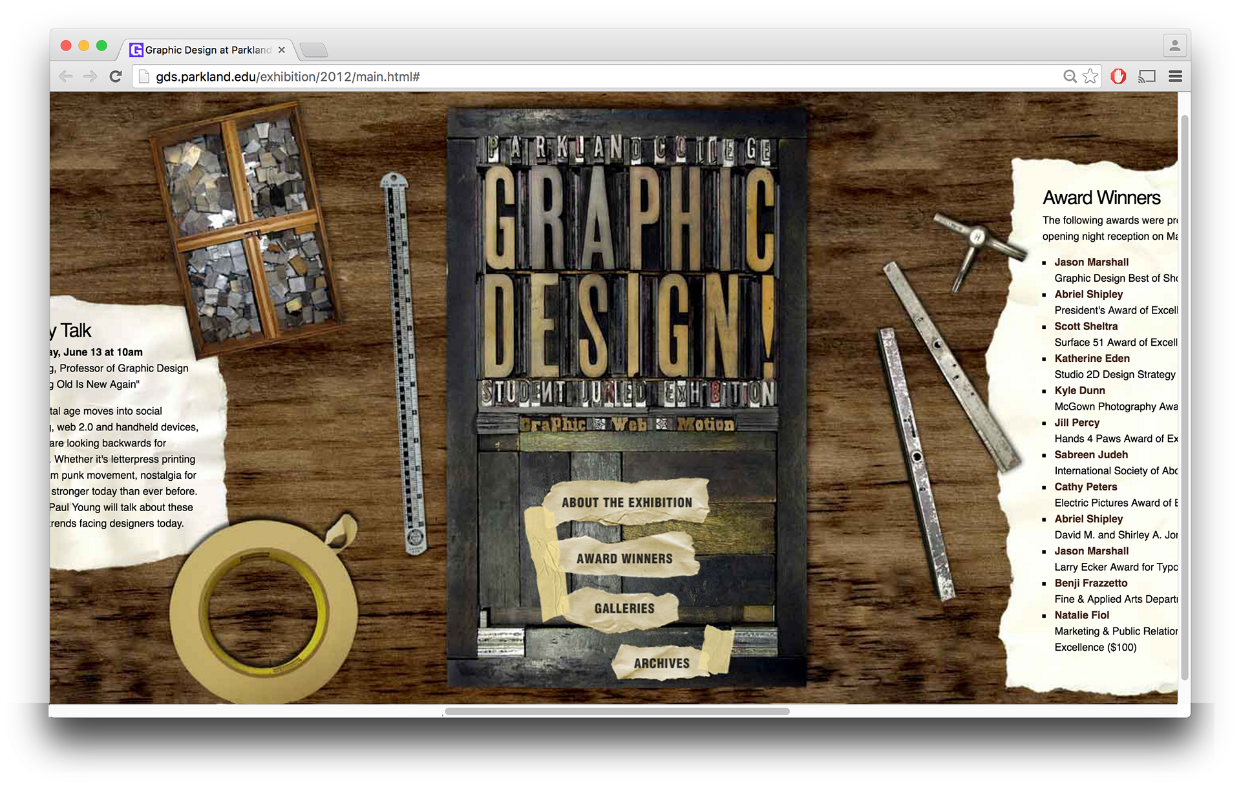Viewport: 1241px width, 789px height.
Task: Open the red Opera-style extension icon
Action: tap(1118, 77)
